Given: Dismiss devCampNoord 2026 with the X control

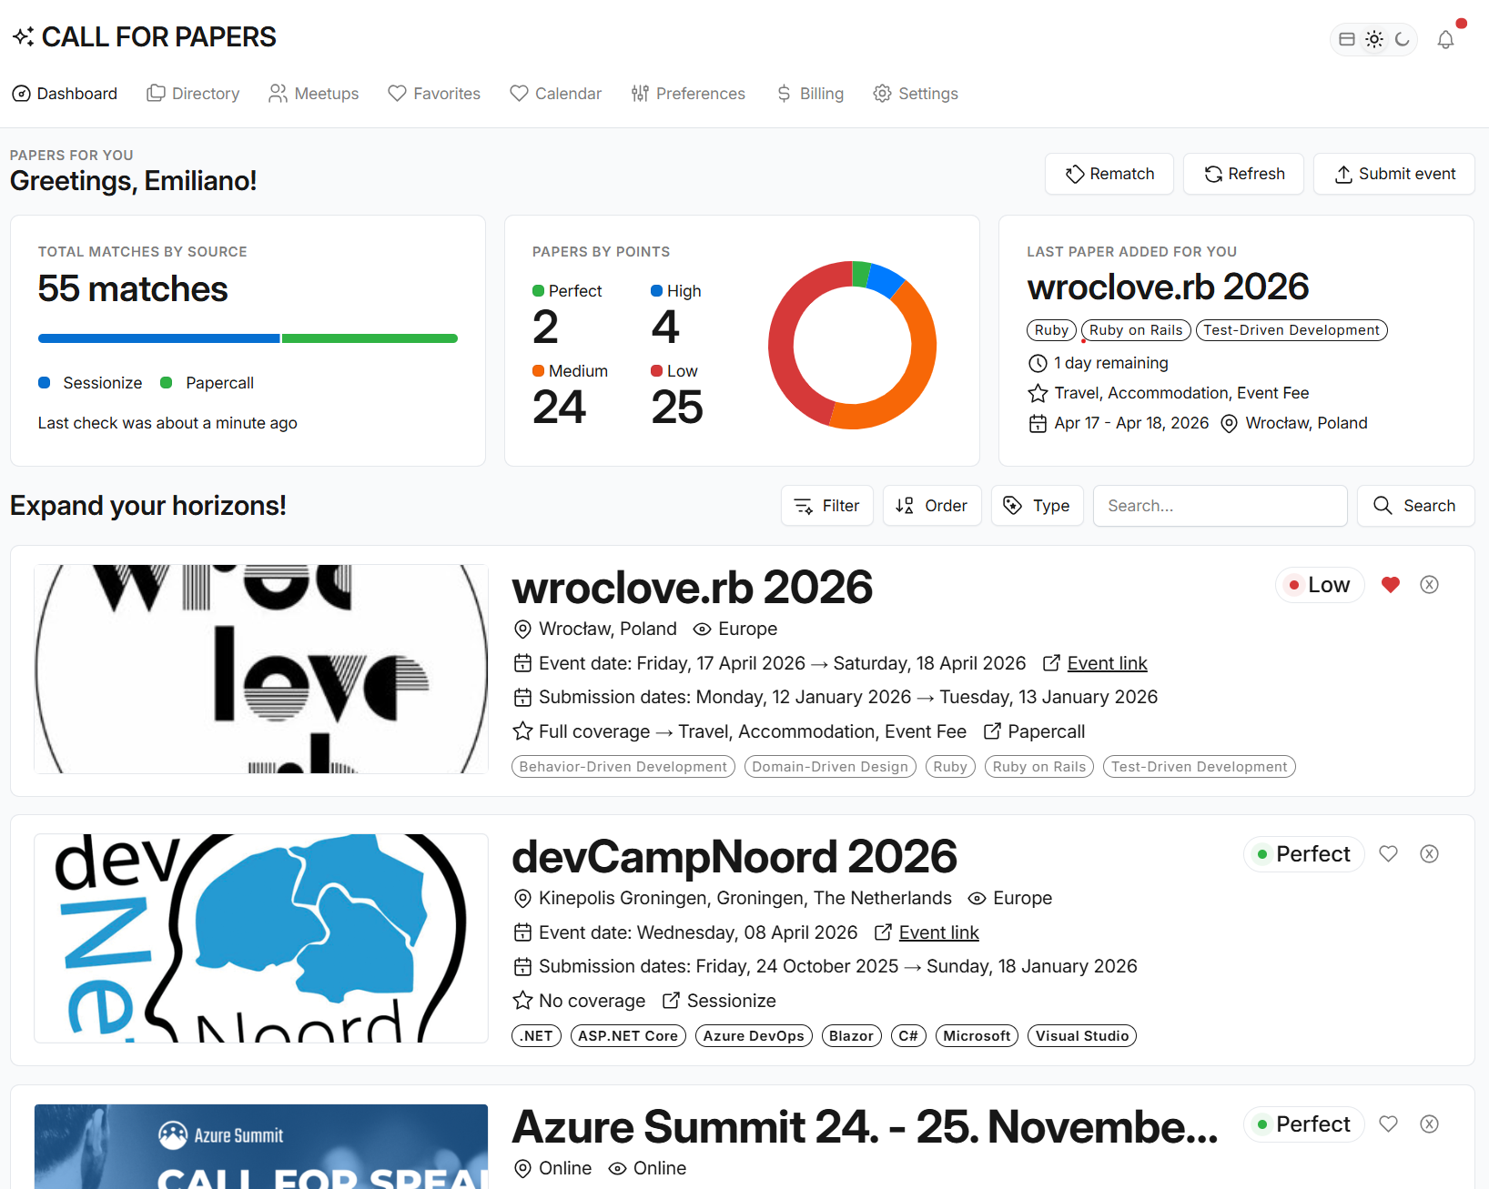Looking at the screenshot, I should tap(1429, 853).
